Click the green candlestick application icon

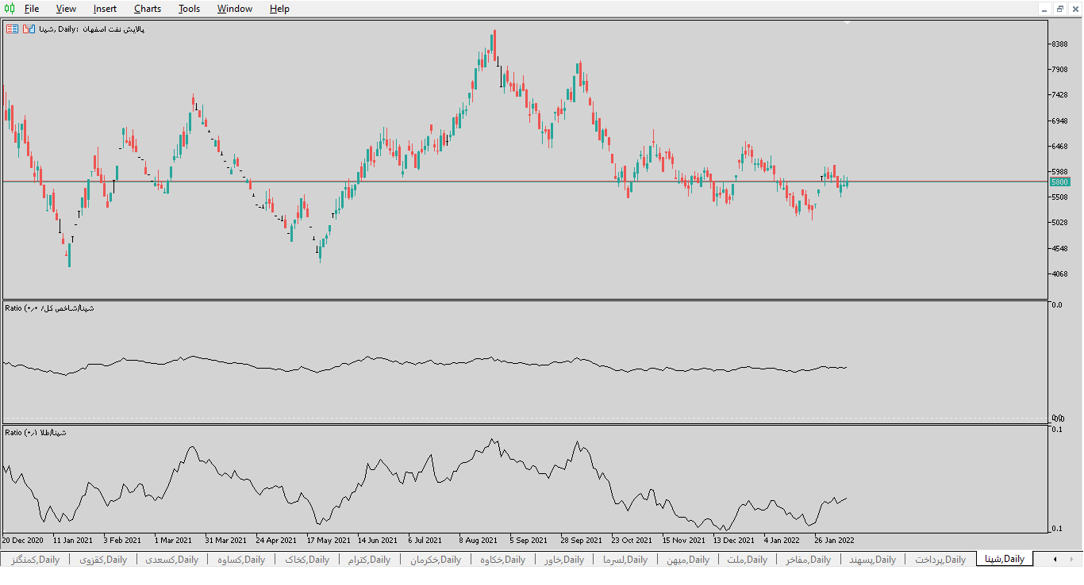tap(10, 9)
